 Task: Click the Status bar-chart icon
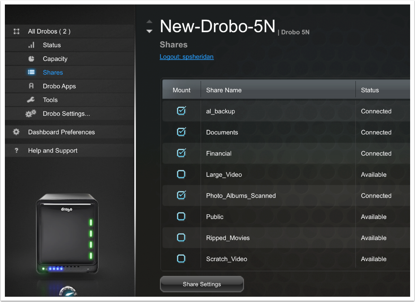[31, 45]
